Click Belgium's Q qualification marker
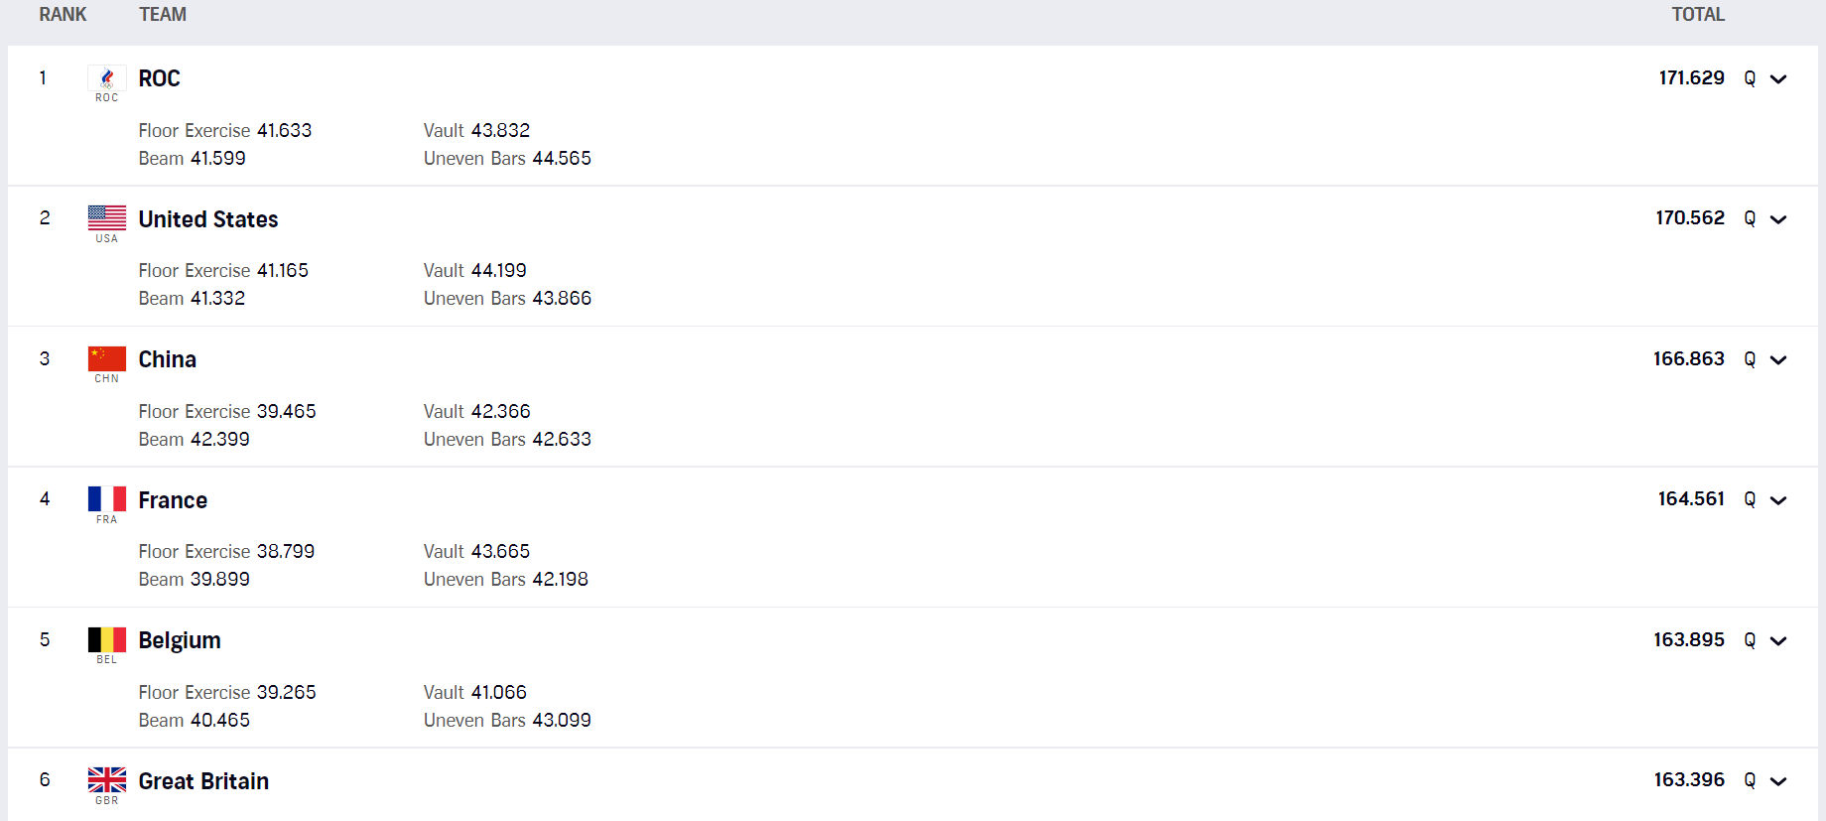This screenshot has width=1826, height=821. pyautogui.click(x=1750, y=640)
